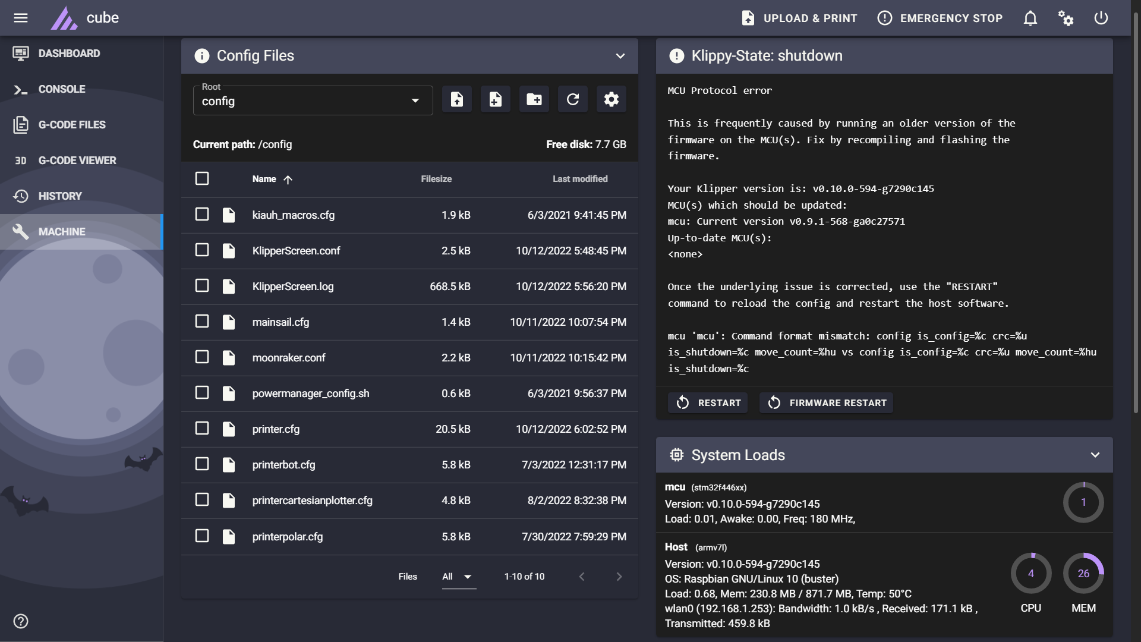The image size is (1141, 642).
Task: Click the create new file icon
Action: pyautogui.click(x=495, y=99)
